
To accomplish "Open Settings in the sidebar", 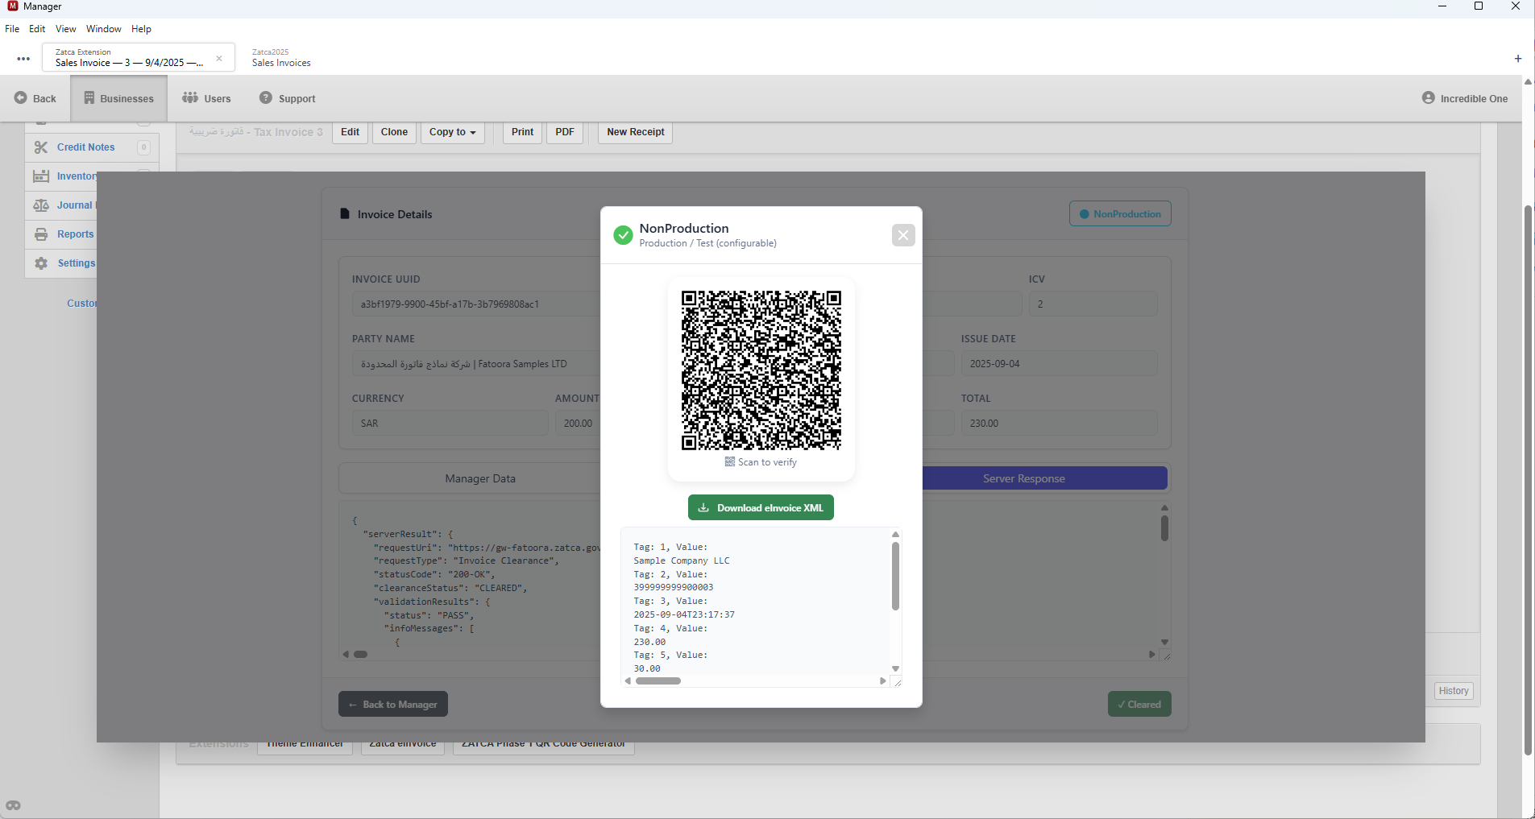I will click(77, 263).
